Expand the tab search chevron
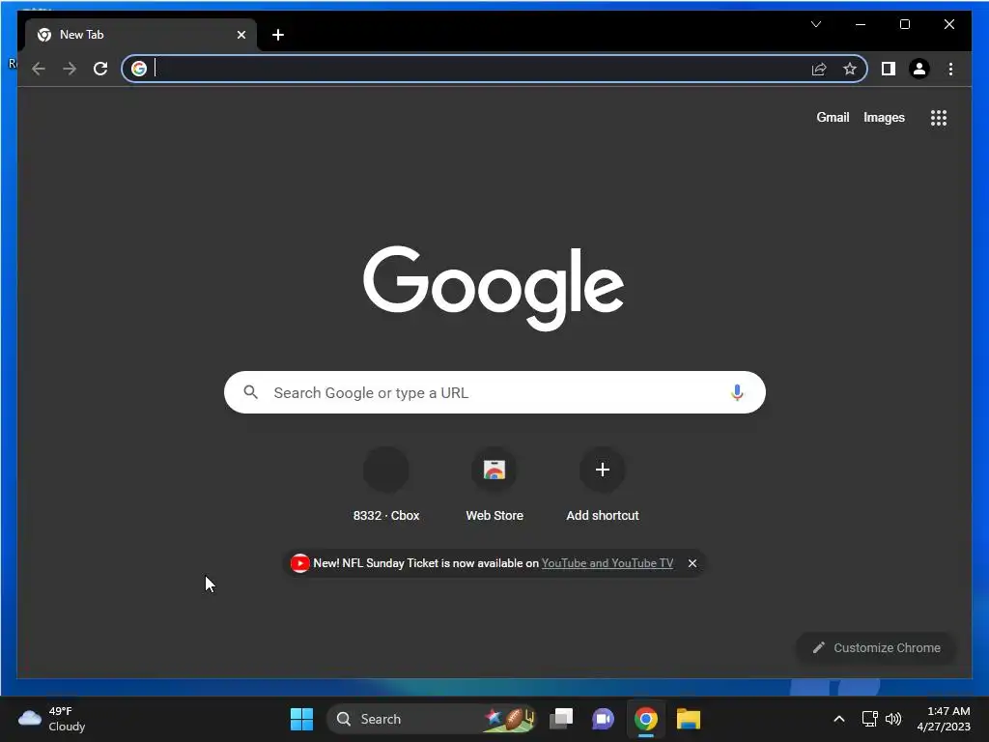Screen dimensions: 989x742 click(x=816, y=24)
